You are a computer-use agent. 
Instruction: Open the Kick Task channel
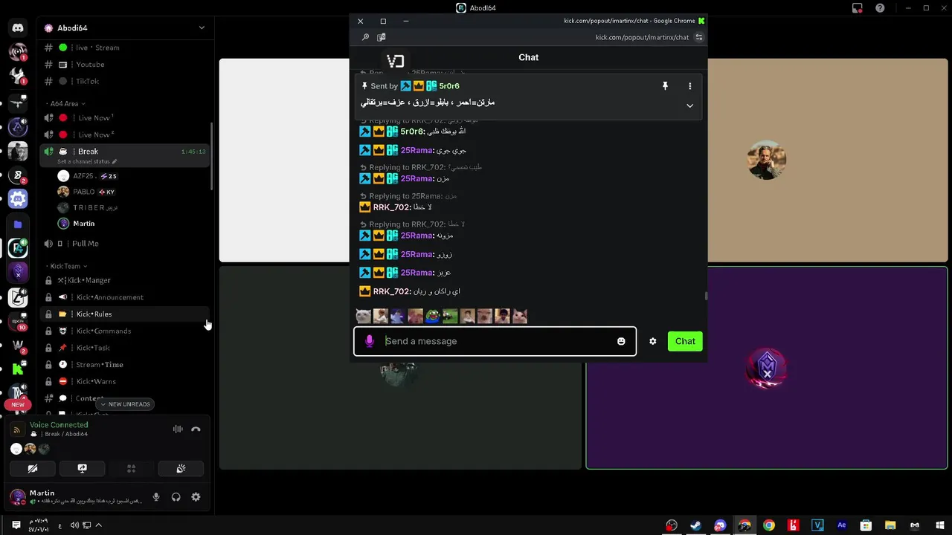[x=124, y=348]
